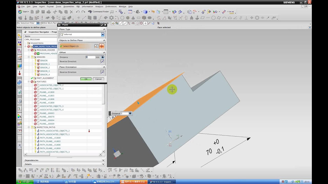
Task: Click Cancel in the Plane dialog
Action: tap(98, 79)
